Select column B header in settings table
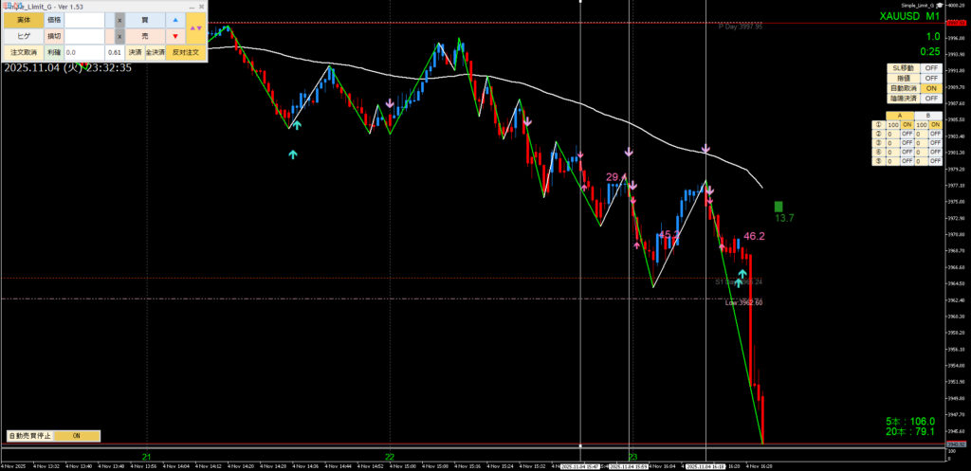 click(x=926, y=116)
